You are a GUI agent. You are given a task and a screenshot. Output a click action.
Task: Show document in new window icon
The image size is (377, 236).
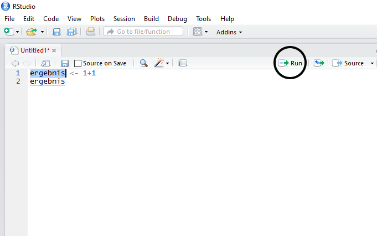[x=45, y=63]
